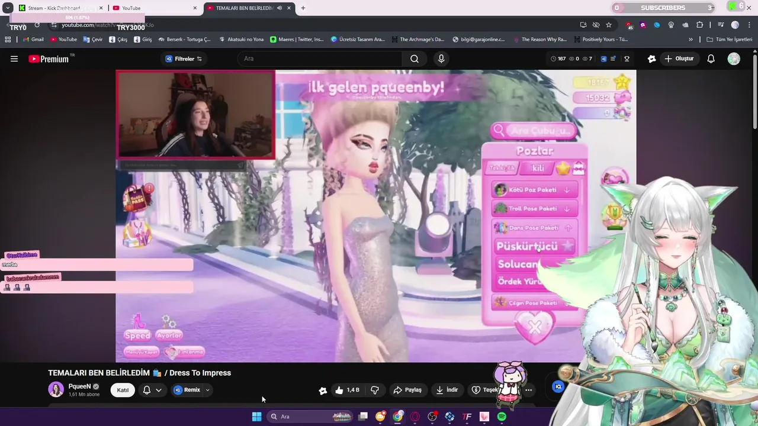
Task: Click the PqueeN channel name
Action: coord(79,386)
